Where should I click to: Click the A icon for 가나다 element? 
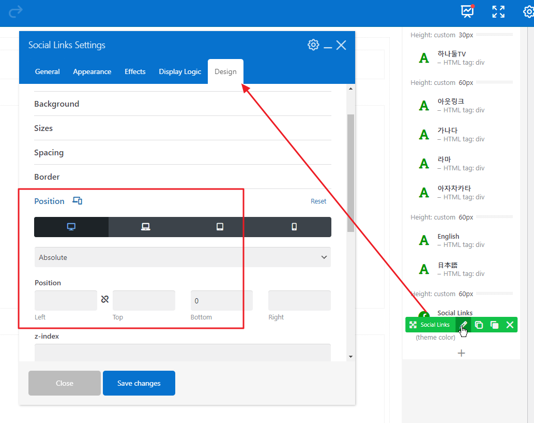pyautogui.click(x=424, y=135)
